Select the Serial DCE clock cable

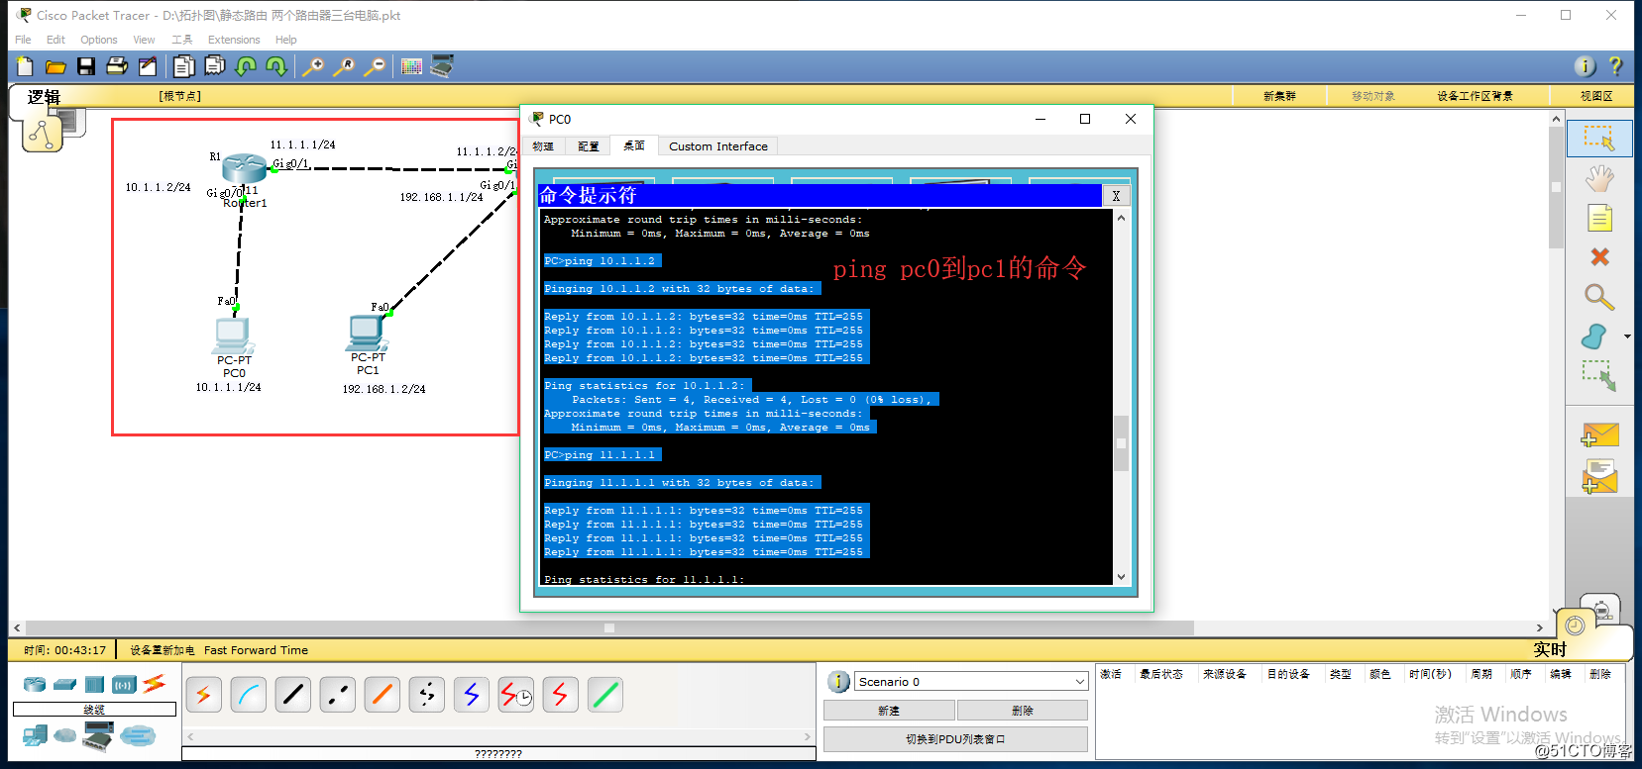click(515, 695)
